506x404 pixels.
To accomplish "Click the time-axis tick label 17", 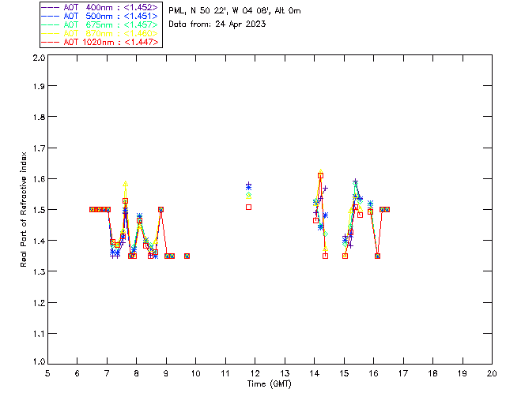I will (403, 373).
